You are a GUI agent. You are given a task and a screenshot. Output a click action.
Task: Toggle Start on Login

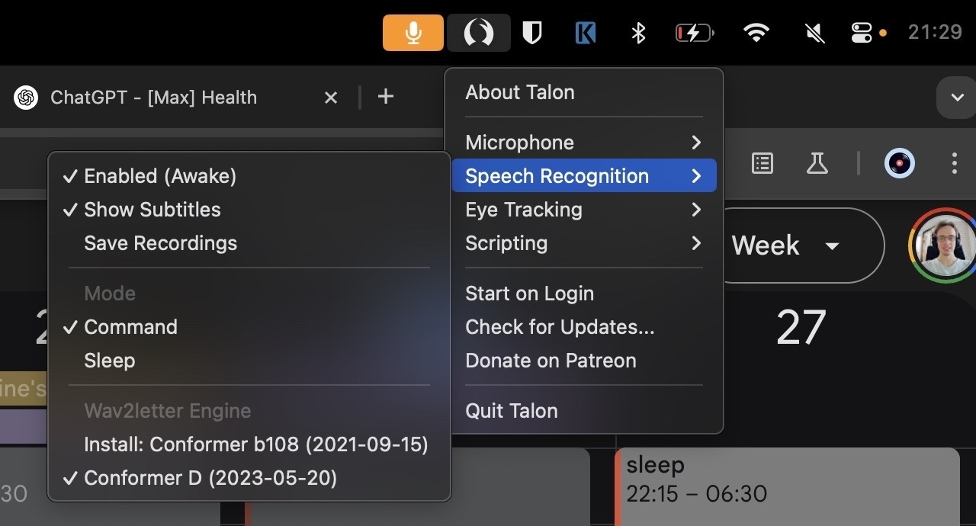[x=585, y=293]
